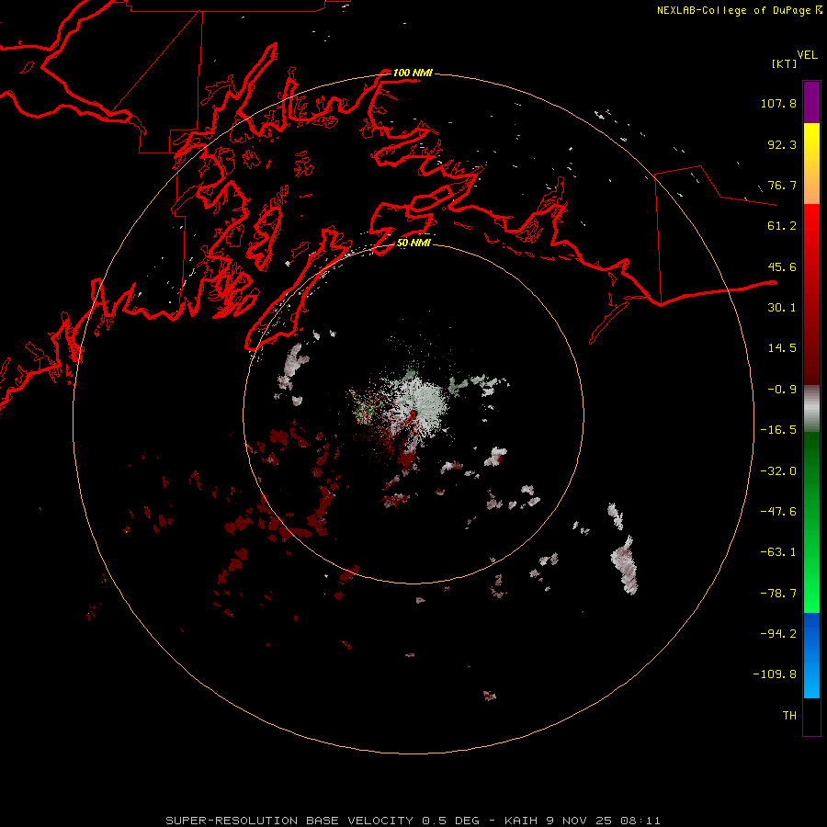This screenshot has width=827, height=827.
Task: Click the -94.2 velocity scale value
Action: point(778,634)
